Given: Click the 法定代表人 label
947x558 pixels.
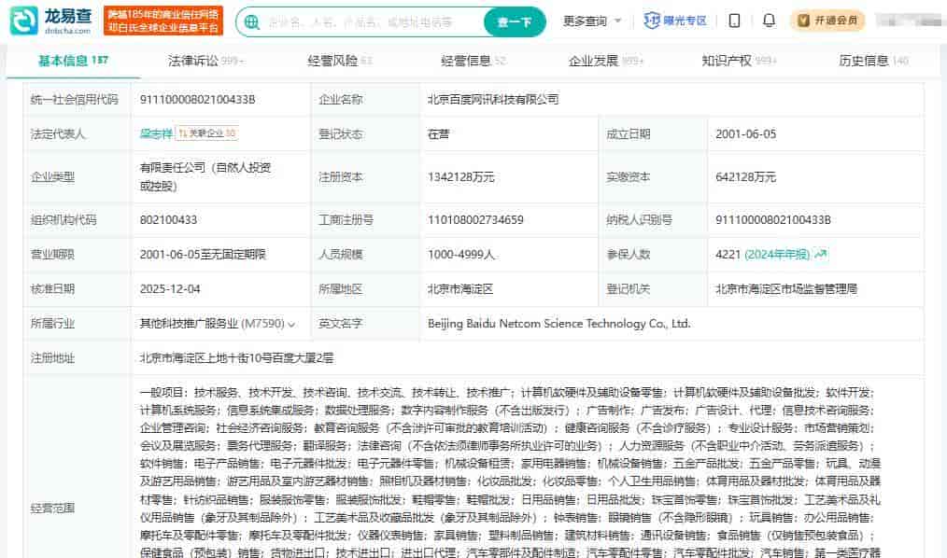Looking at the screenshot, I should 58,134.
